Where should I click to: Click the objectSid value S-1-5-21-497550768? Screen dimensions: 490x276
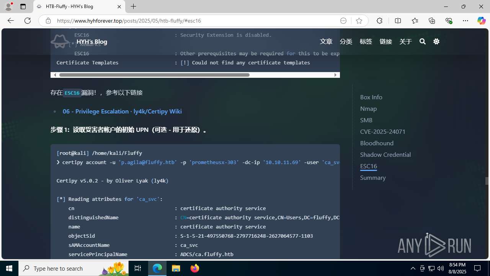(247, 236)
